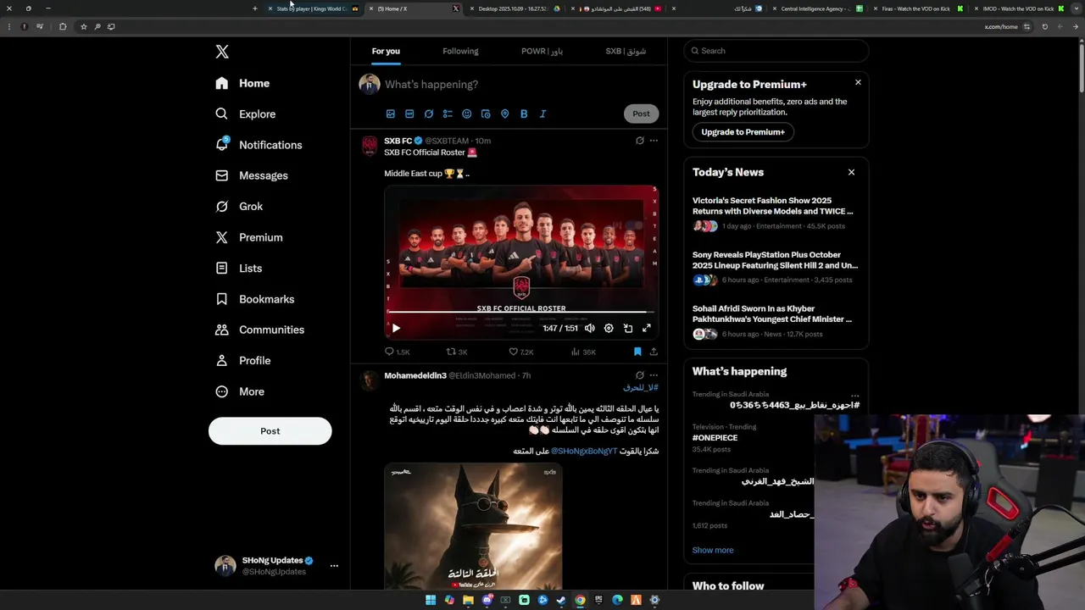Add media image to the post composer
The width and height of the screenshot is (1085, 610).
(391, 114)
